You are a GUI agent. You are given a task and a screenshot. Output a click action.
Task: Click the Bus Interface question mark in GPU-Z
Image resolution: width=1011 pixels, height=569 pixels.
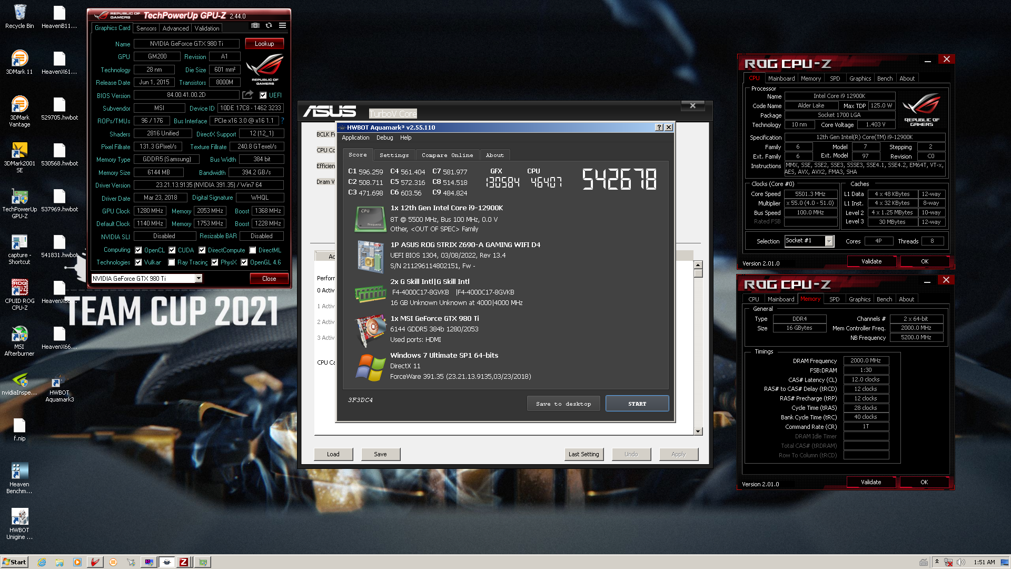click(282, 121)
